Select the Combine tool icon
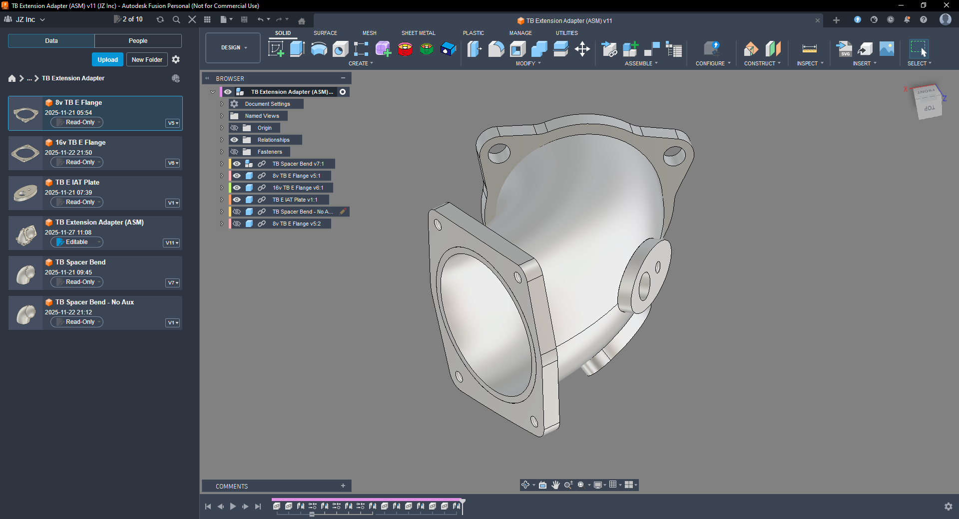 pos(539,49)
